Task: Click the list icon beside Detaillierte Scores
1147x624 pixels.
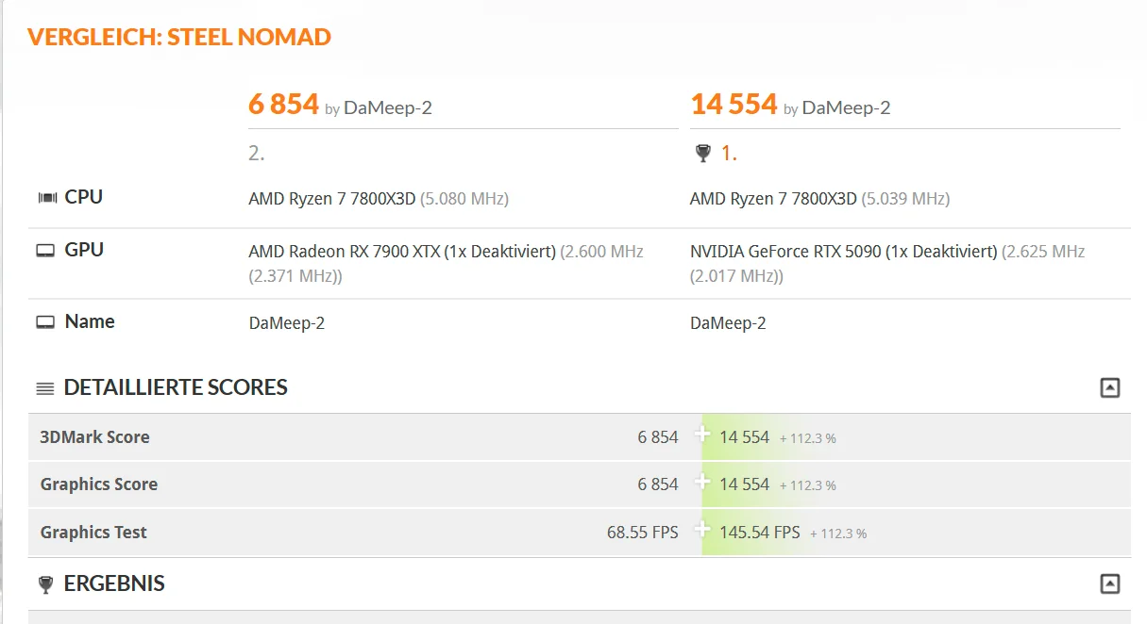Action: [45, 388]
